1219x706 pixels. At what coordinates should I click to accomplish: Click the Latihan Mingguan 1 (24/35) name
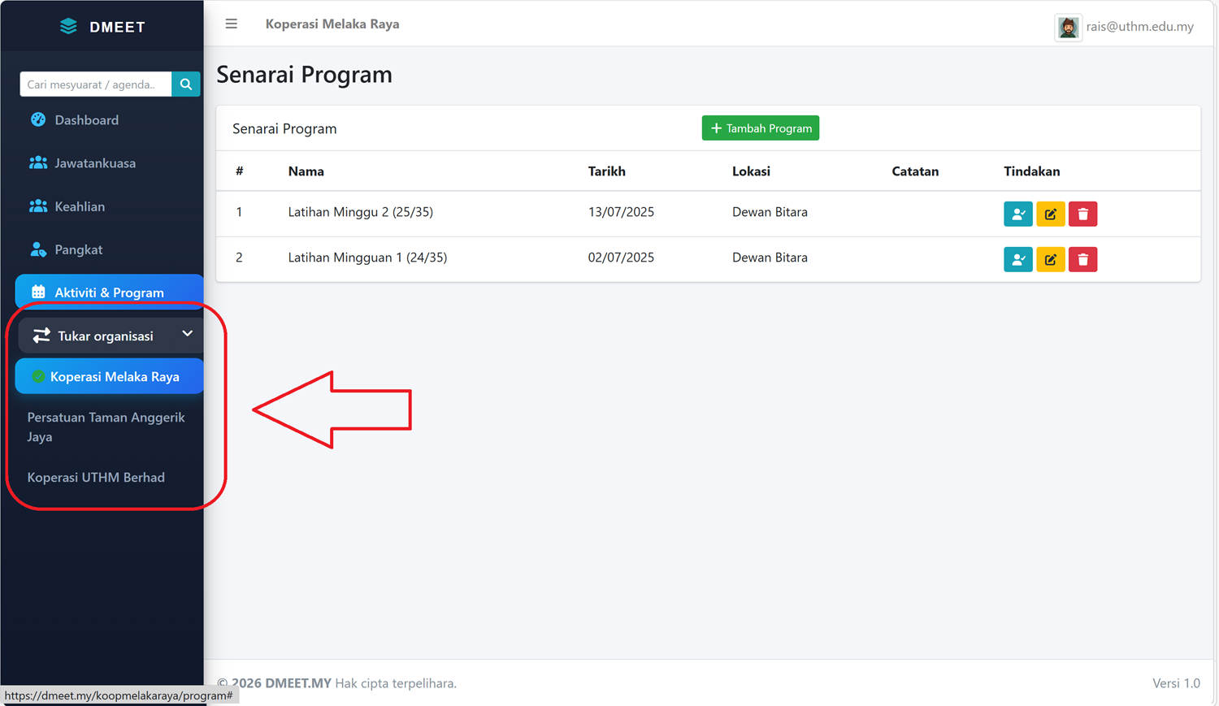point(367,258)
